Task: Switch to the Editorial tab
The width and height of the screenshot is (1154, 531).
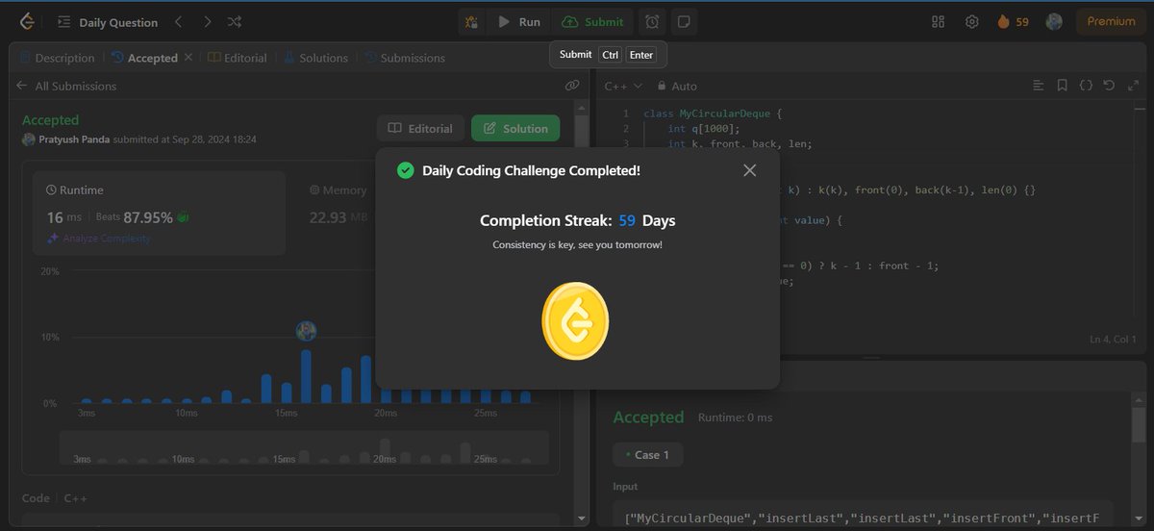Action: (238, 58)
